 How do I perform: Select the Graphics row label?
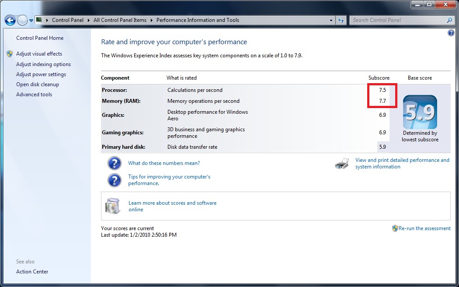tap(113, 115)
